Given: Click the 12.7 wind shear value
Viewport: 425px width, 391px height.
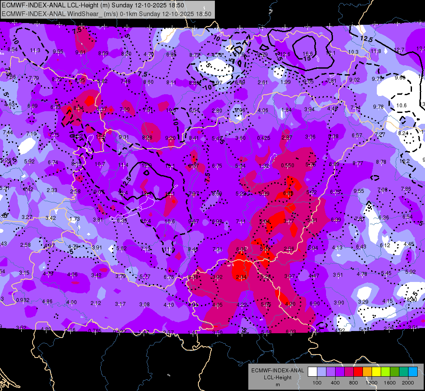Looking at the screenshot, I should [399, 50].
